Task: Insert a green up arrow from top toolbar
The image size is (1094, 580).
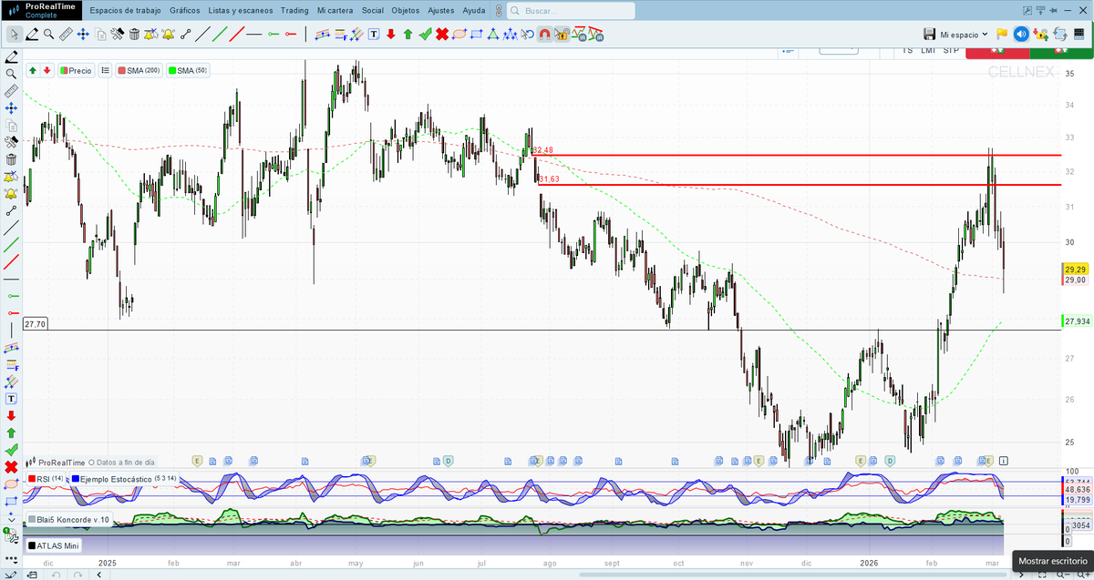Action: tap(408, 34)
